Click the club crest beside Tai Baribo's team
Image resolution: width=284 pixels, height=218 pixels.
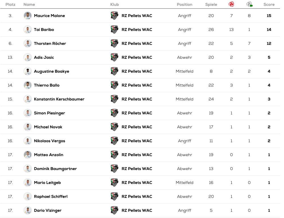114,29
